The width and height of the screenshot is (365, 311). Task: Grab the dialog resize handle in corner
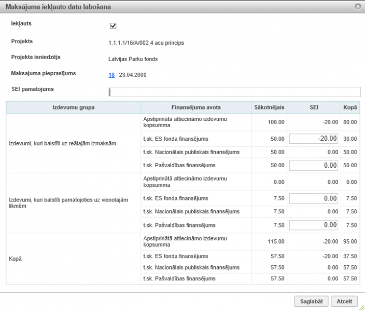tap(361, 307)
